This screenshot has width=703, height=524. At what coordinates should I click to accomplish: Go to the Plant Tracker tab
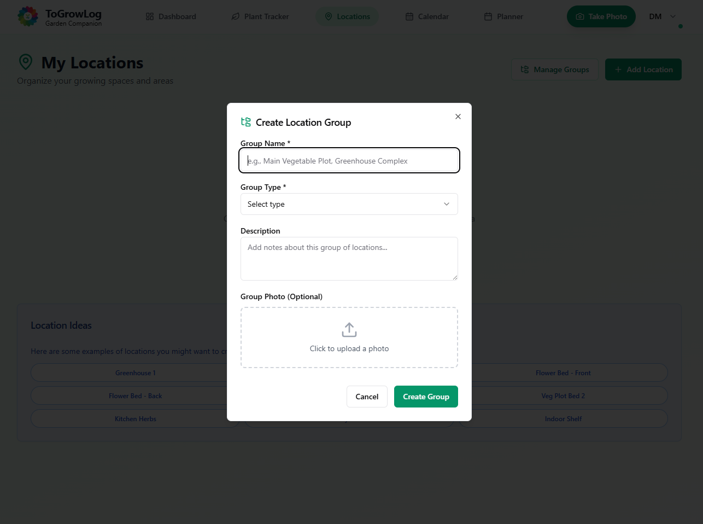click(260, 16)
